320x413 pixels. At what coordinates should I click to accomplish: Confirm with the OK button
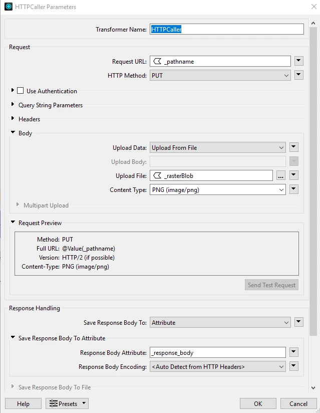(258, 403)
